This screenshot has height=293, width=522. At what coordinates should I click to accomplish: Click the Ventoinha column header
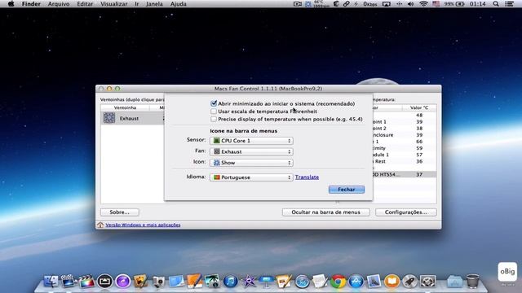coord(125,107)
